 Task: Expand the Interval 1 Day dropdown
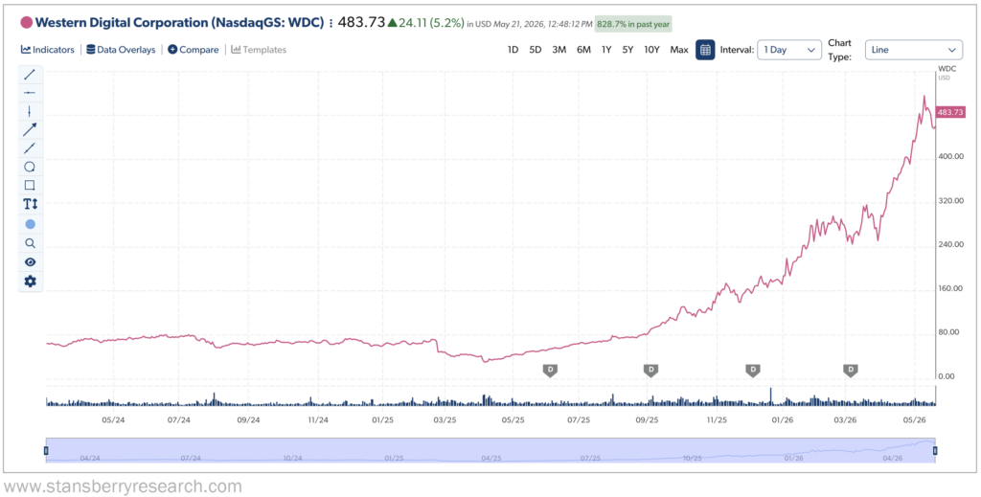pos(789,50)
